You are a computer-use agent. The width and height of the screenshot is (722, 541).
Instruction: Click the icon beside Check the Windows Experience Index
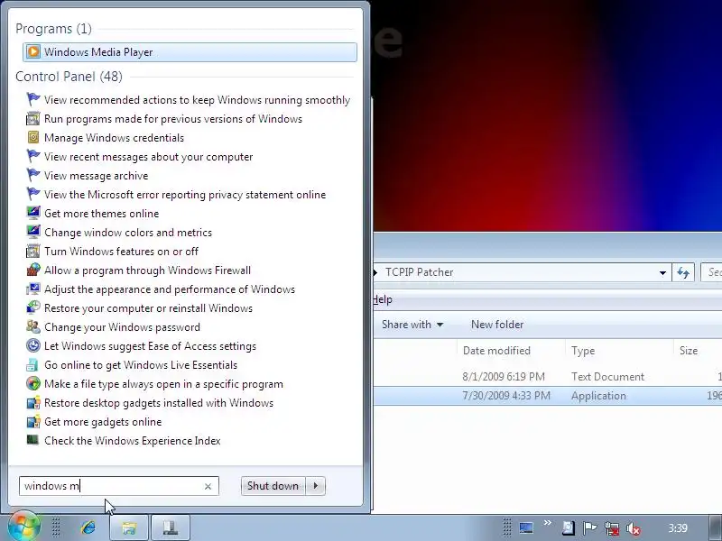tap(33, 440)
